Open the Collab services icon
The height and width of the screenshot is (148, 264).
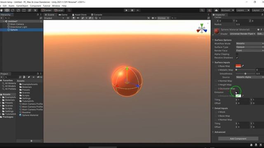point(210,10)
